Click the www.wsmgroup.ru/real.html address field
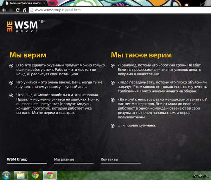Image resolution: width=211 pixels, height=180 pixels. 120,10
